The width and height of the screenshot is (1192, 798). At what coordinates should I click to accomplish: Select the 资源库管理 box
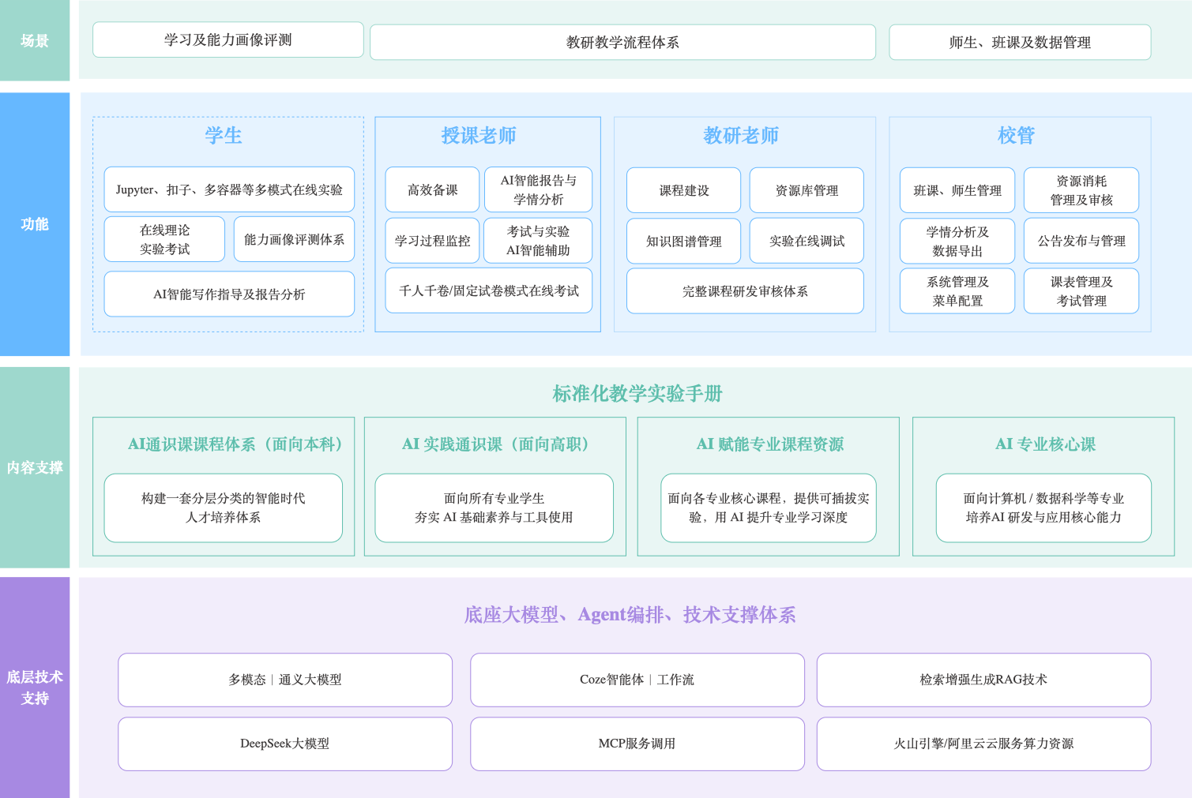pyautogui.click(x=807, y=191)
